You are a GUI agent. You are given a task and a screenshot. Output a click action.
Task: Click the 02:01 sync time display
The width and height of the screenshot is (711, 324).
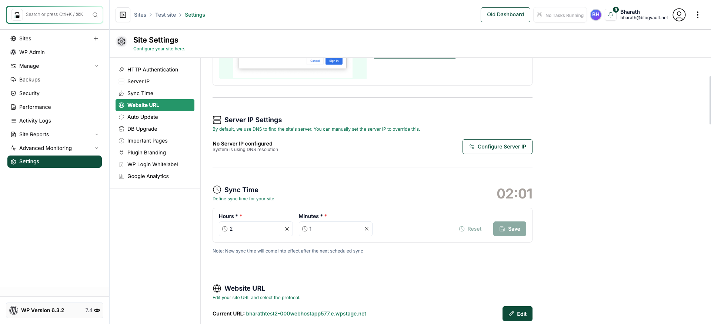click(514, 194)
